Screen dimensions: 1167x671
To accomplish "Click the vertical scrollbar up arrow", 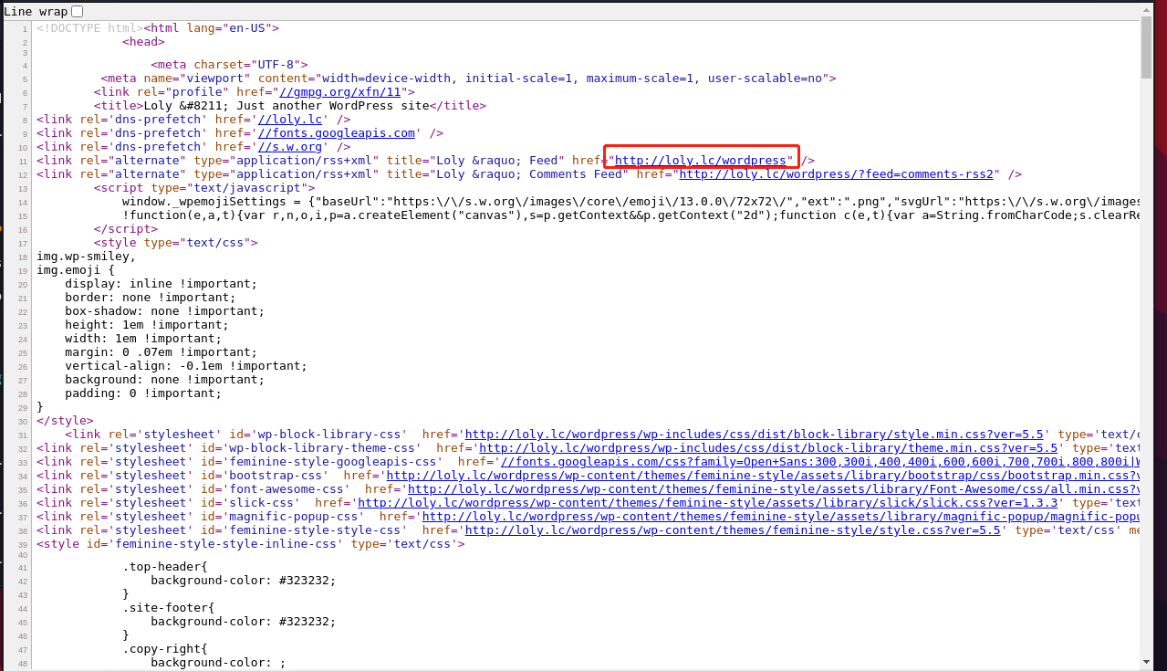I will [1146, 10].
